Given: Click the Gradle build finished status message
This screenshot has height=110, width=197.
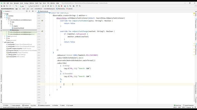Looking at the screenshot, I should (x=17, y=107).
